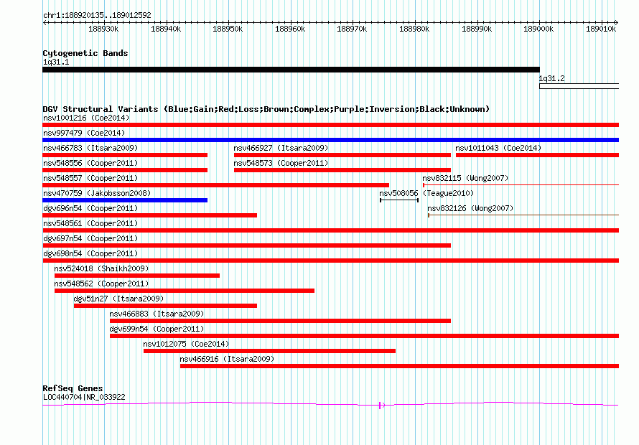Screen dimensions: 639x445
Task: Click the 188950k ruler tick label
Action: tap(228, 29)
